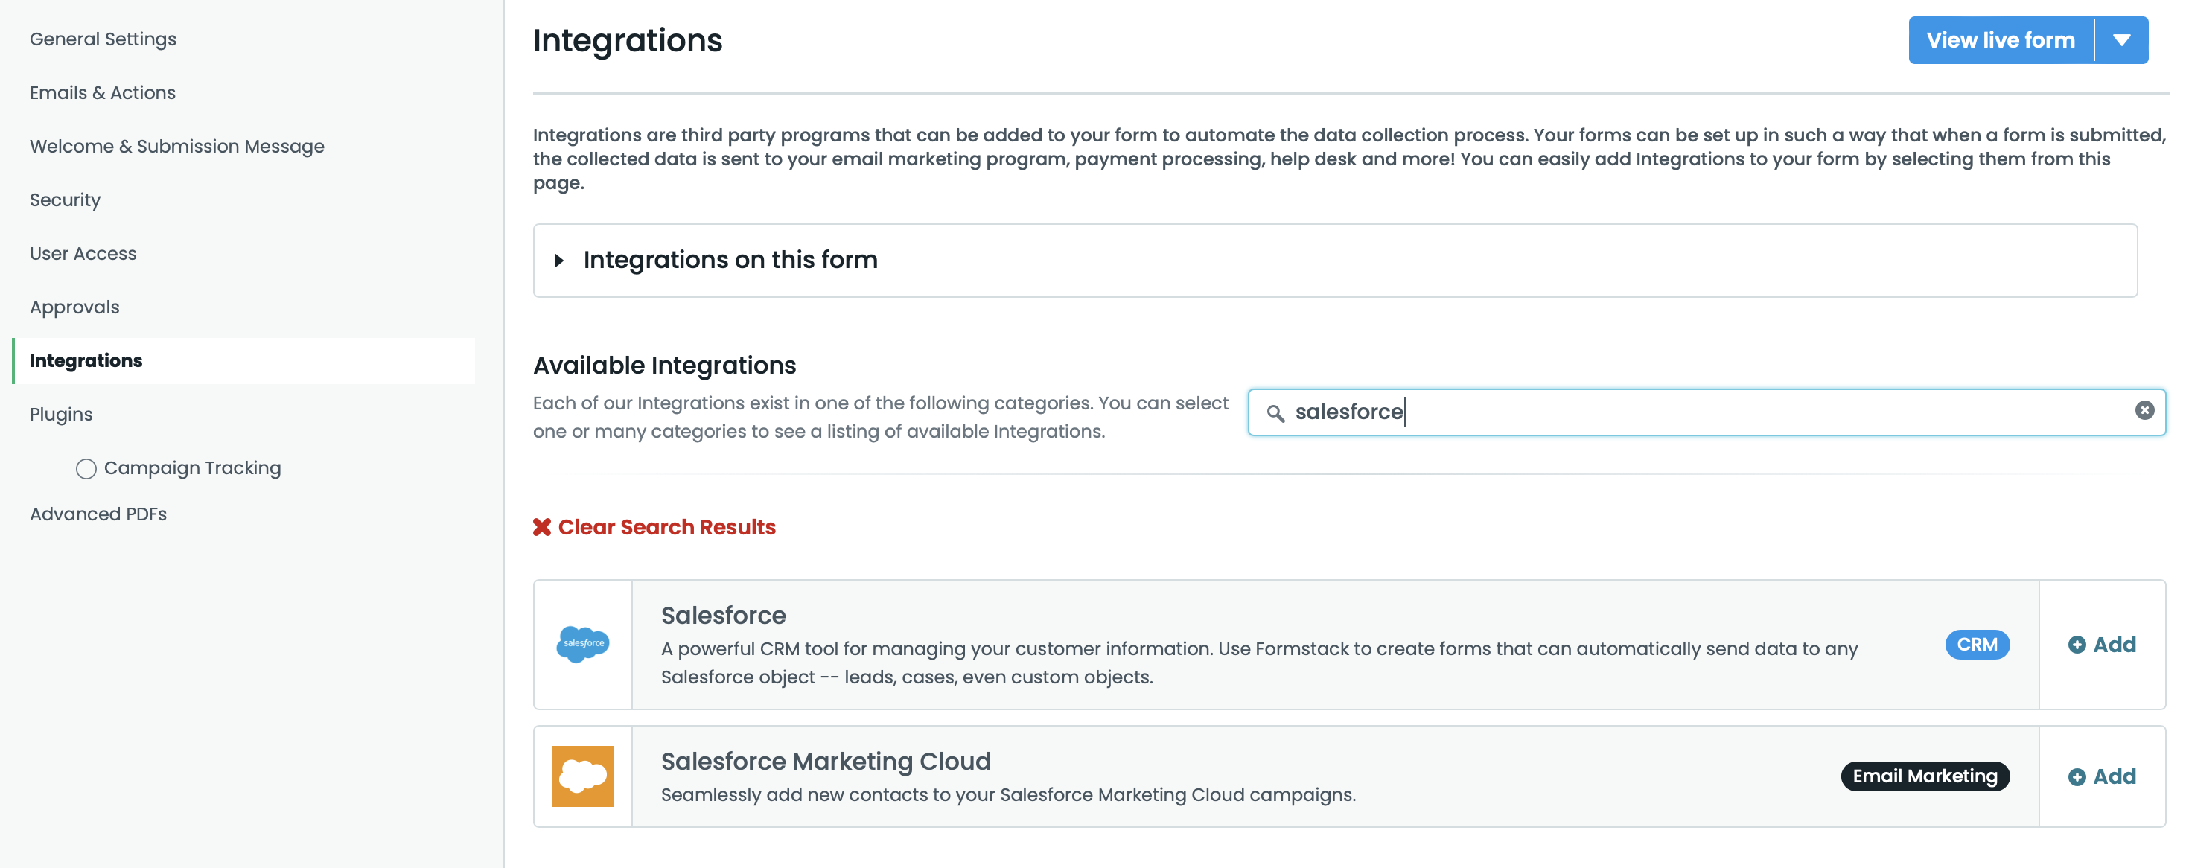
Task: Select the Campaign Tracking radio button
Action: coord(86,468)
